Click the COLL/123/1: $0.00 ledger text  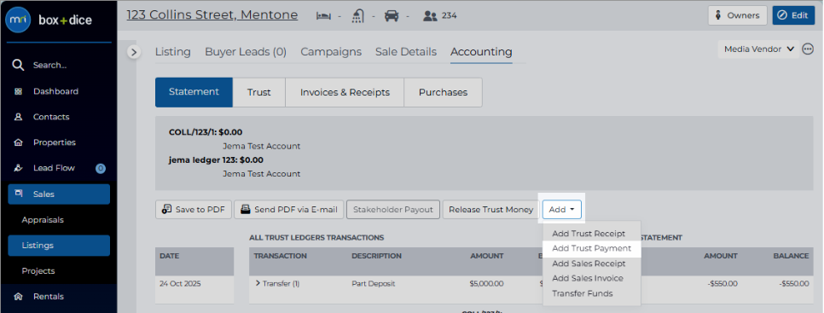tap(206, 132)
